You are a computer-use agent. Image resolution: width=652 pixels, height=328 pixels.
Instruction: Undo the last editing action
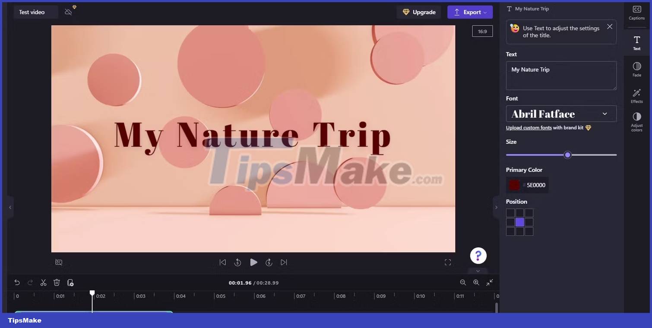click(17, 282)
